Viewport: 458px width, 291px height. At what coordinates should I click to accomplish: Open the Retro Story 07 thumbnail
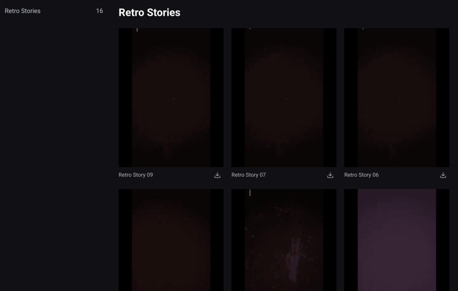tap(284, 97)
